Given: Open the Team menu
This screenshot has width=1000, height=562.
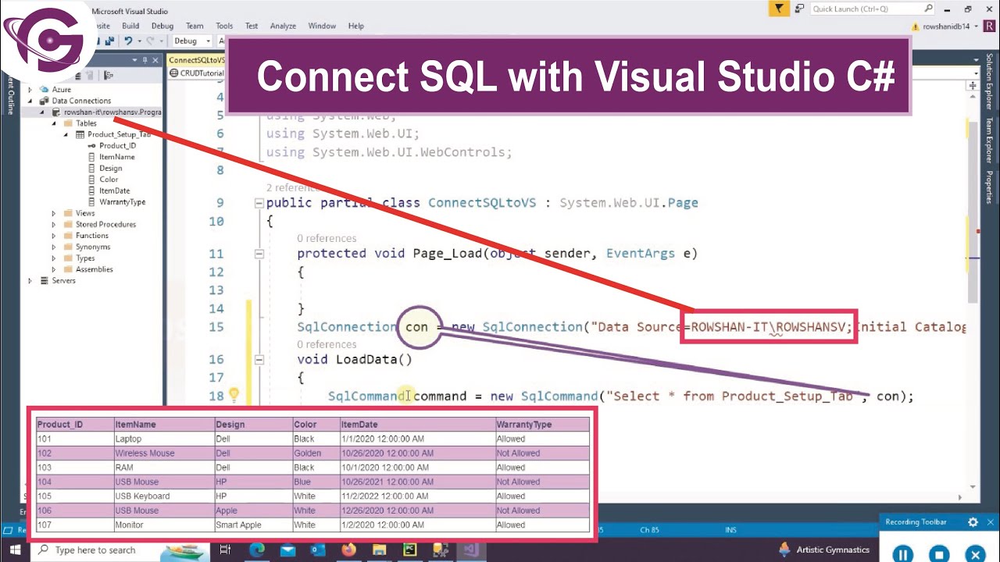Looking at the screenshot, I should (195, 26).
